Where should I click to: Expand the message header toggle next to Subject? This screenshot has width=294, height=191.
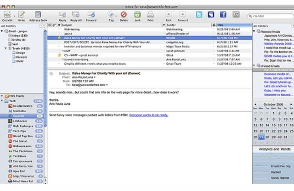(x=51, y=74)
